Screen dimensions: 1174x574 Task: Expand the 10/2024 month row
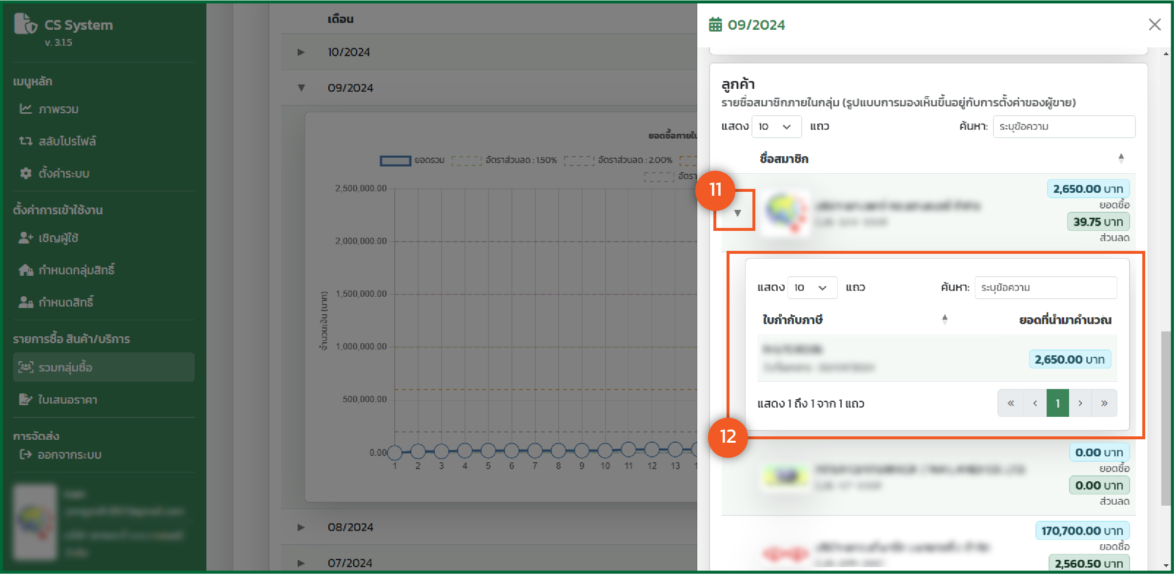pos(301,52)
